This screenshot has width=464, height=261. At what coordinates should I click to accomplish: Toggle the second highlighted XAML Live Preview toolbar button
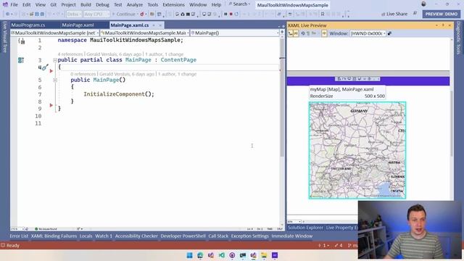(296, 33)
